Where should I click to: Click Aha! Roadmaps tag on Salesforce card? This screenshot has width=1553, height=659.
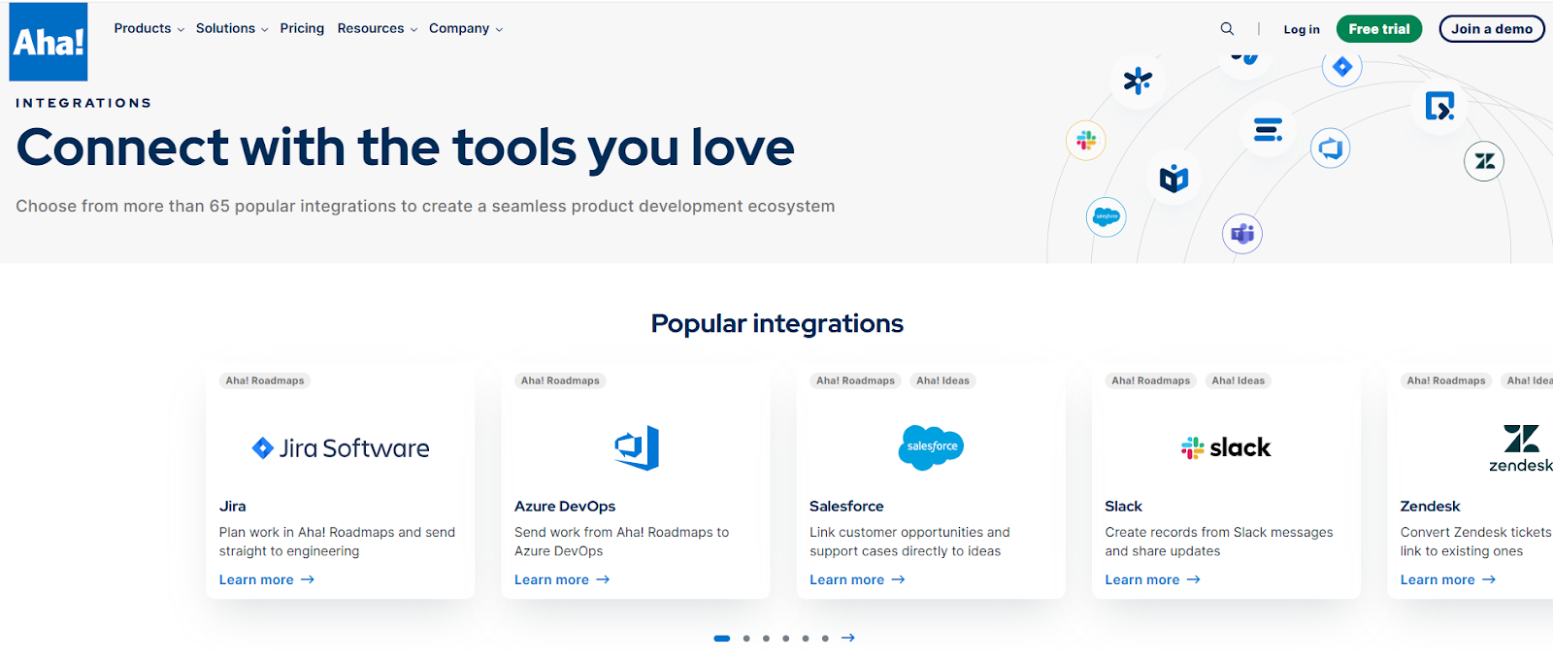(x=855, y=380)
